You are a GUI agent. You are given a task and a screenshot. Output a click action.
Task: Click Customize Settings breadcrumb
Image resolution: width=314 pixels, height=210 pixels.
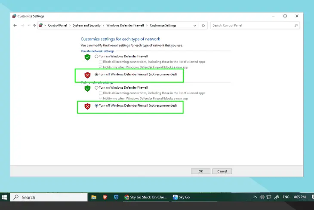pyautogui.click(x=163, y=25)
